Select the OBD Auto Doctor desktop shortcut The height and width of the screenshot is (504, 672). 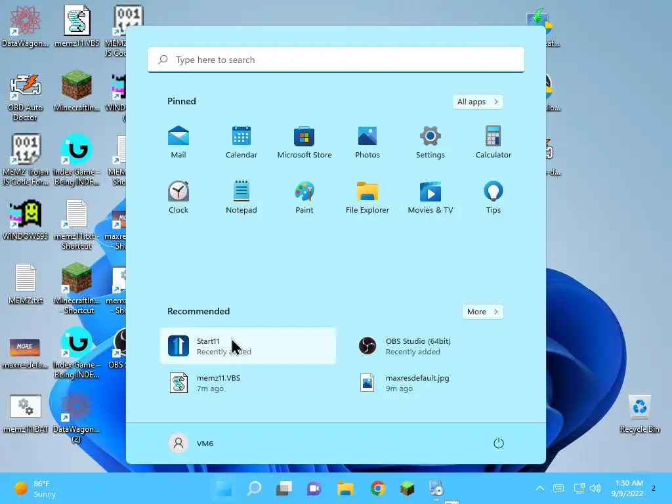[x=26, y=98]
